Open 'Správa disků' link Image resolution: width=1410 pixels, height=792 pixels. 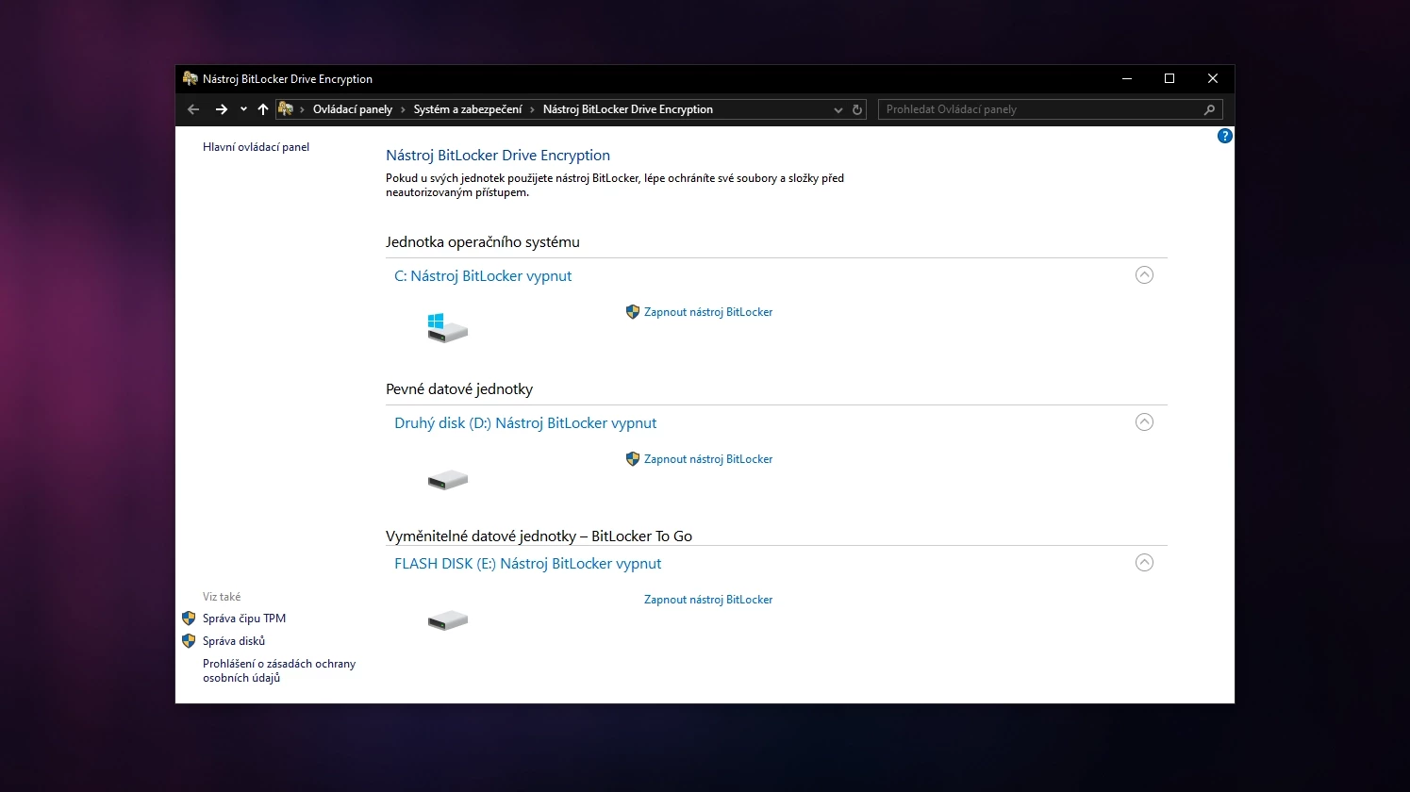tap(234, 641)
